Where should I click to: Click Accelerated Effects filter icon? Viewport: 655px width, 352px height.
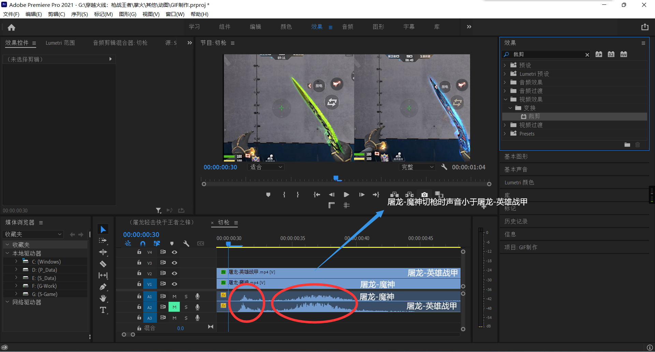click(x=599, y=54)
